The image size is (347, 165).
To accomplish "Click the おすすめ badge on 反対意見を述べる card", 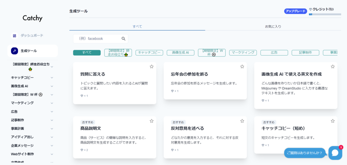I will 178,122.
